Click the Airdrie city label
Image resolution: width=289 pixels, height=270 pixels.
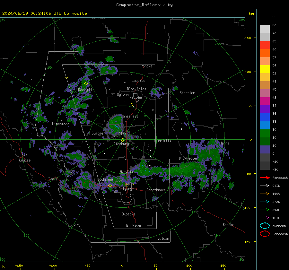tap(127, 171)
